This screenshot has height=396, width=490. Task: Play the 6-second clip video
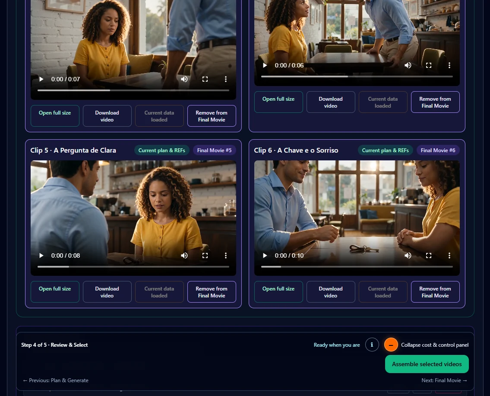pos(265,65)
